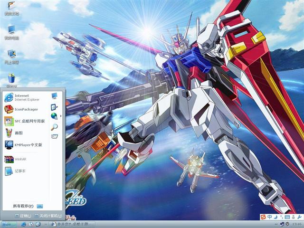The height and width of the screenshot is (228, 304).
Task: Launch Internet Explorer from the quick launch bar
Action: click(23, 225)
